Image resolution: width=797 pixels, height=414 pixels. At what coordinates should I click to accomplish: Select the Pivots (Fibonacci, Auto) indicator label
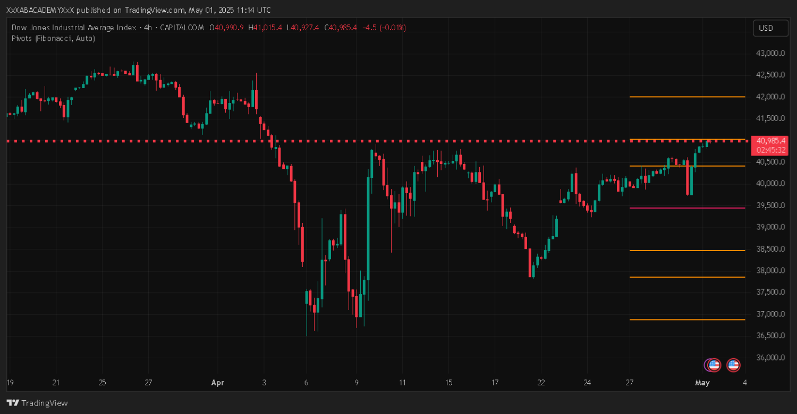tap(53, 38)
